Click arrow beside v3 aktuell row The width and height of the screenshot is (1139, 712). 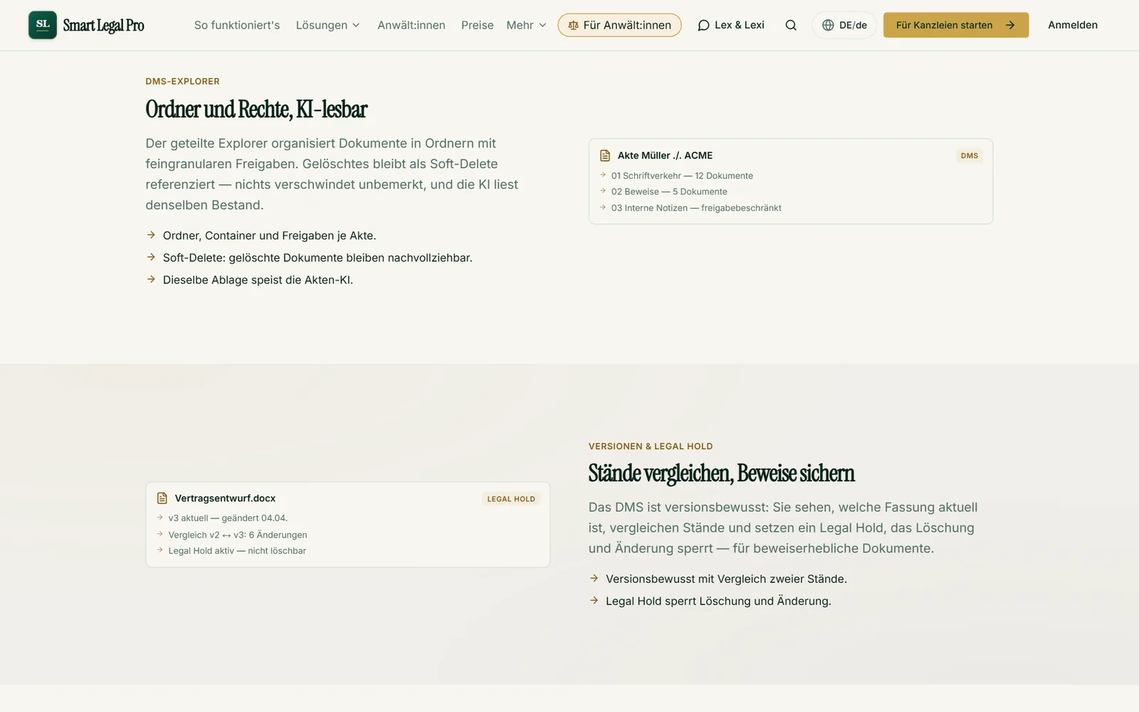coord(160,518)
